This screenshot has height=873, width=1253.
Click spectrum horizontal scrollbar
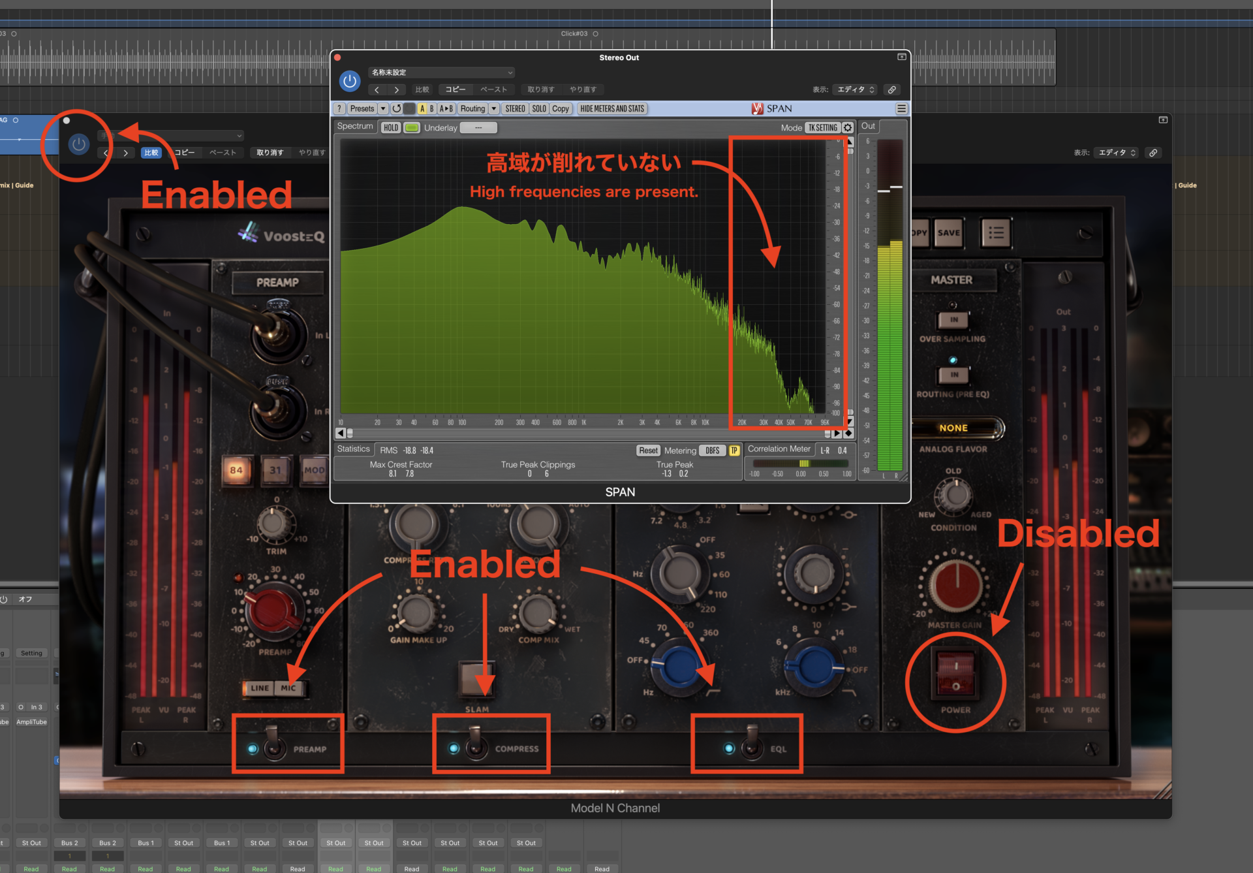(x=589, y=434)
